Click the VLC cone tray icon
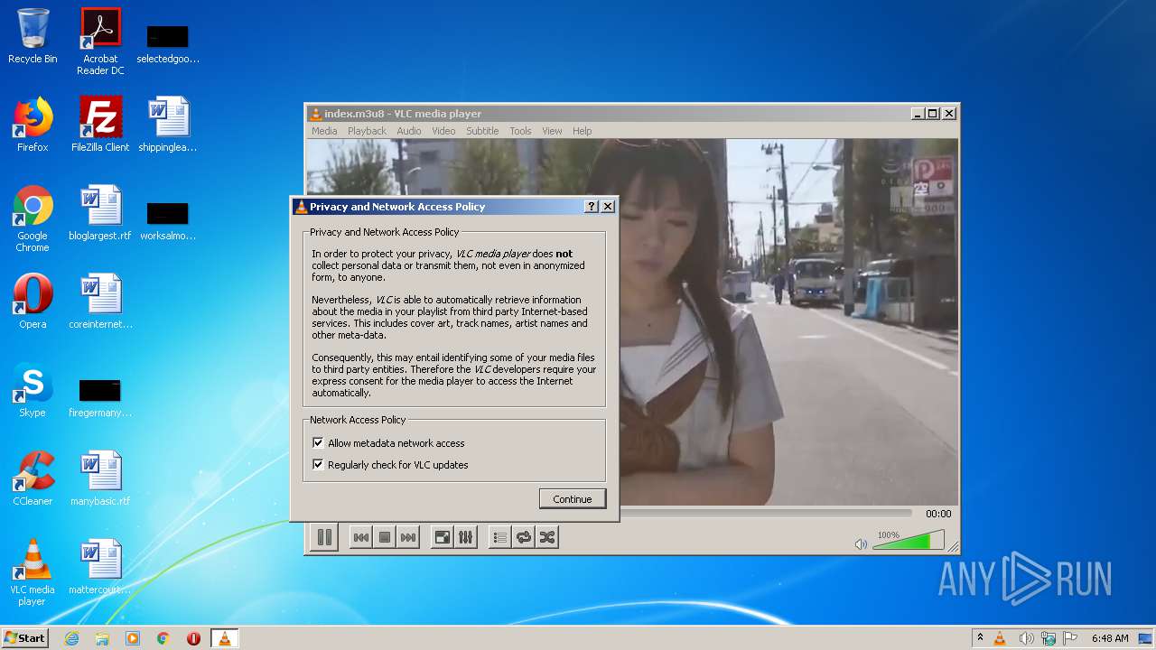Image resolution: width=1156 pixels, height=650 pixels. click(x=1000, y=638)
